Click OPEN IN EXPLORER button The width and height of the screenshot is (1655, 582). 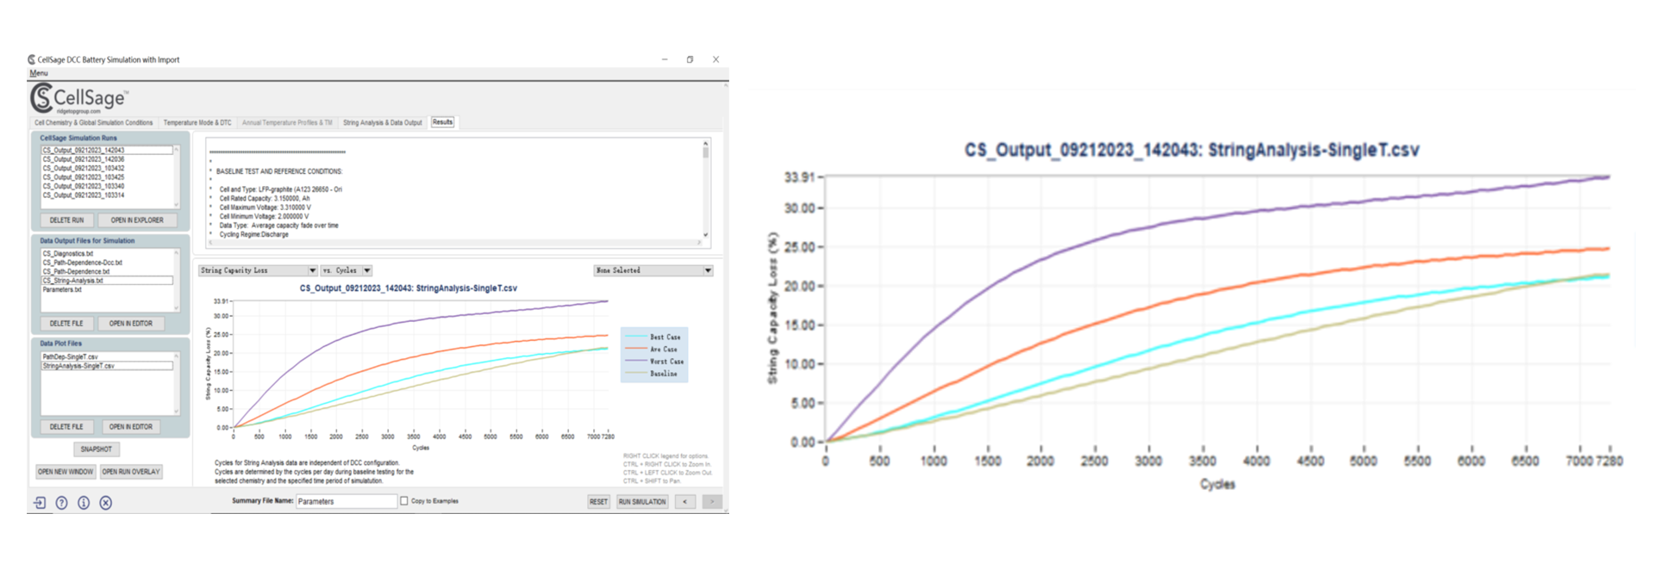coord(136,220)
